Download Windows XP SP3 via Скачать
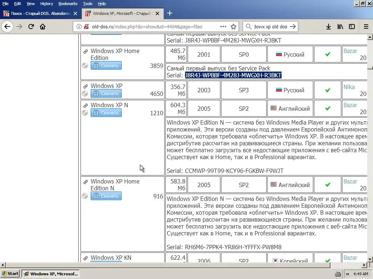The height and width of the screenshot is (279, 373). coord(106,93)
